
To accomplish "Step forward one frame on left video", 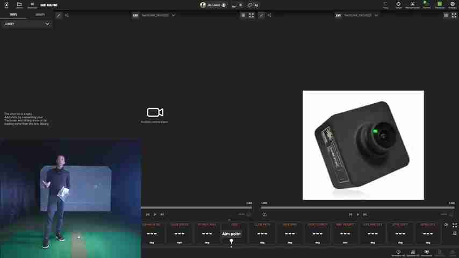I will coord(162,214).
